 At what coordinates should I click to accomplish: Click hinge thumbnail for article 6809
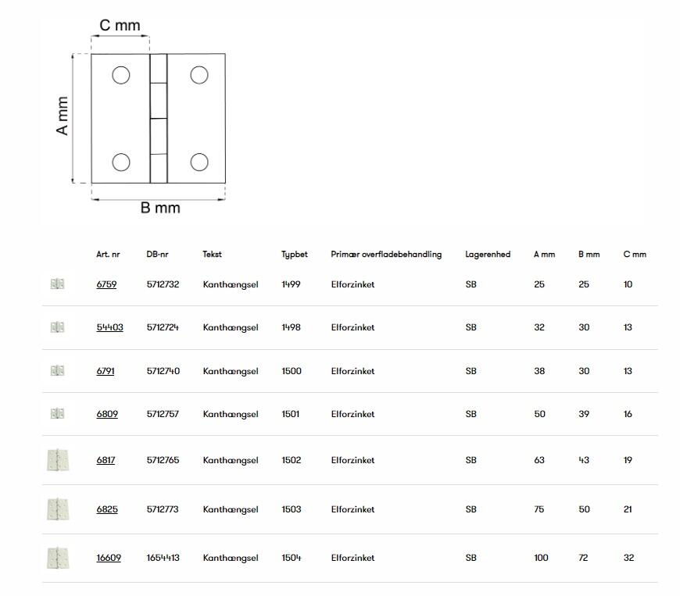tap(57, 413)
